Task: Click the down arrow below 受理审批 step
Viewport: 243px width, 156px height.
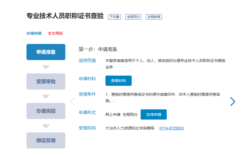Action: tap(46, 96)
